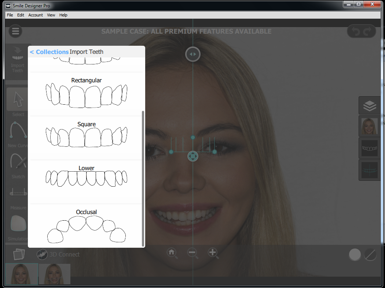
Task: Click the 3D Connect button
Action: click(59, 254)
